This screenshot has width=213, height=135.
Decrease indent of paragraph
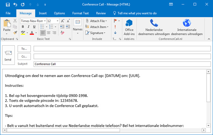tap(62, 27)
